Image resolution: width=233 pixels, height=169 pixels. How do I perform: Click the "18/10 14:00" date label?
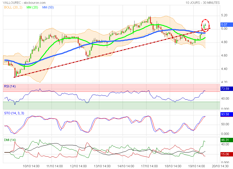coord(173,166)
